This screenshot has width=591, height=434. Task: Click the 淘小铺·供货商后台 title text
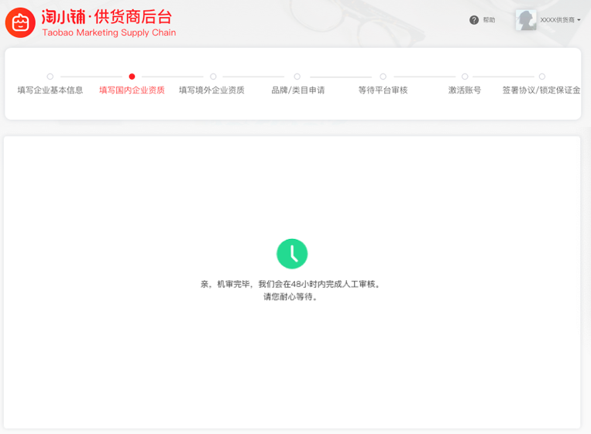pyautogui.click(x=107, y=17)
